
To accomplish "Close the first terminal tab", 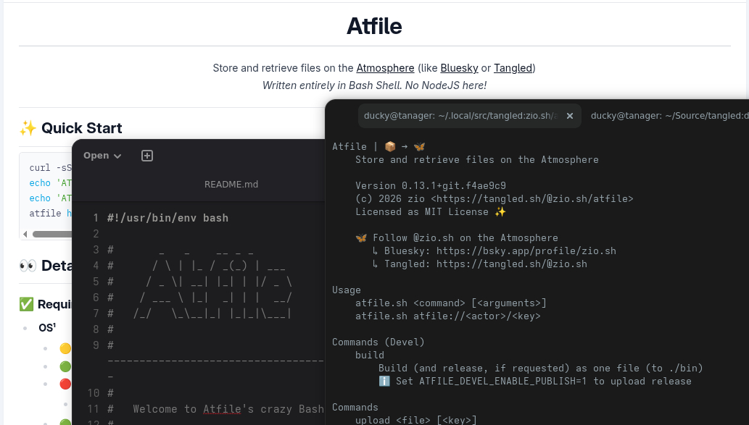I will coord(570,116).
